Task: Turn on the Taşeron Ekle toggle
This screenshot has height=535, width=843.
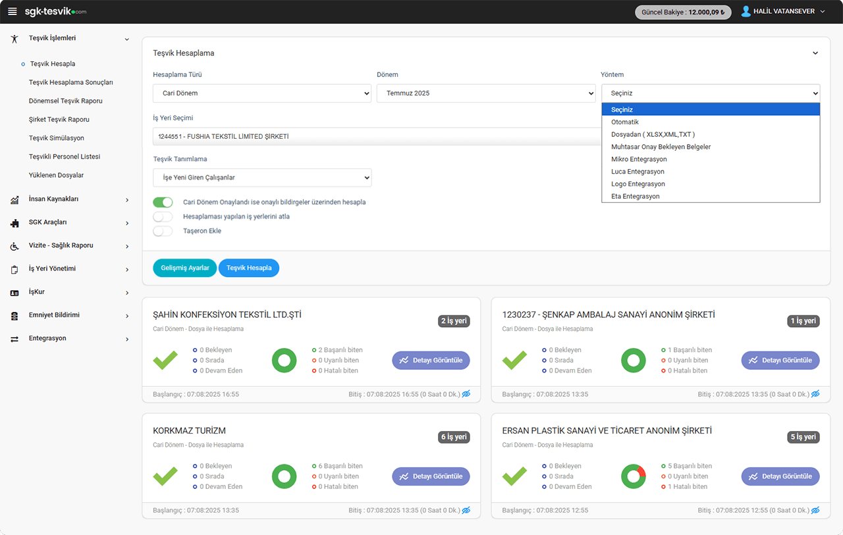Action: tap(163, 231)
